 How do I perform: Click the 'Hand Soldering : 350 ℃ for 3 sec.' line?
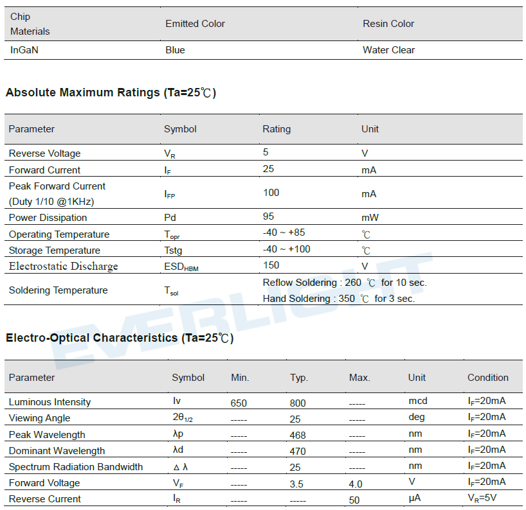tap(338, 299)
